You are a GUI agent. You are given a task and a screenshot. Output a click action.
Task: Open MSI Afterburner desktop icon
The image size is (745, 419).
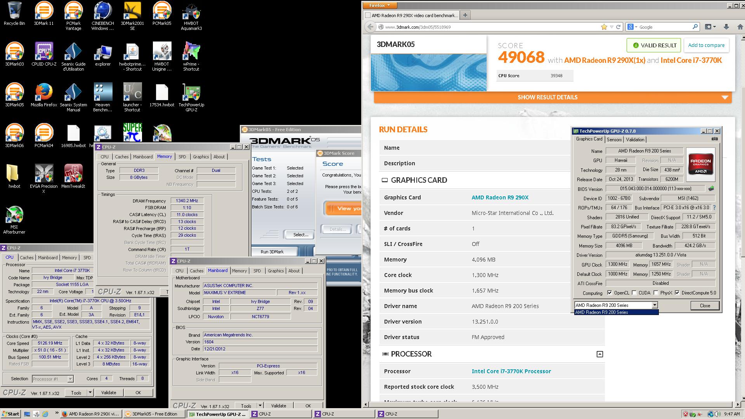point(14,220)
